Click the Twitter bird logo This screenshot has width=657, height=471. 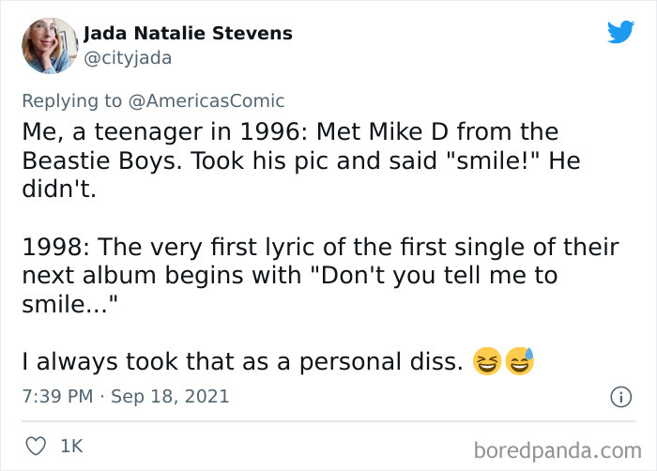point(620,32)
